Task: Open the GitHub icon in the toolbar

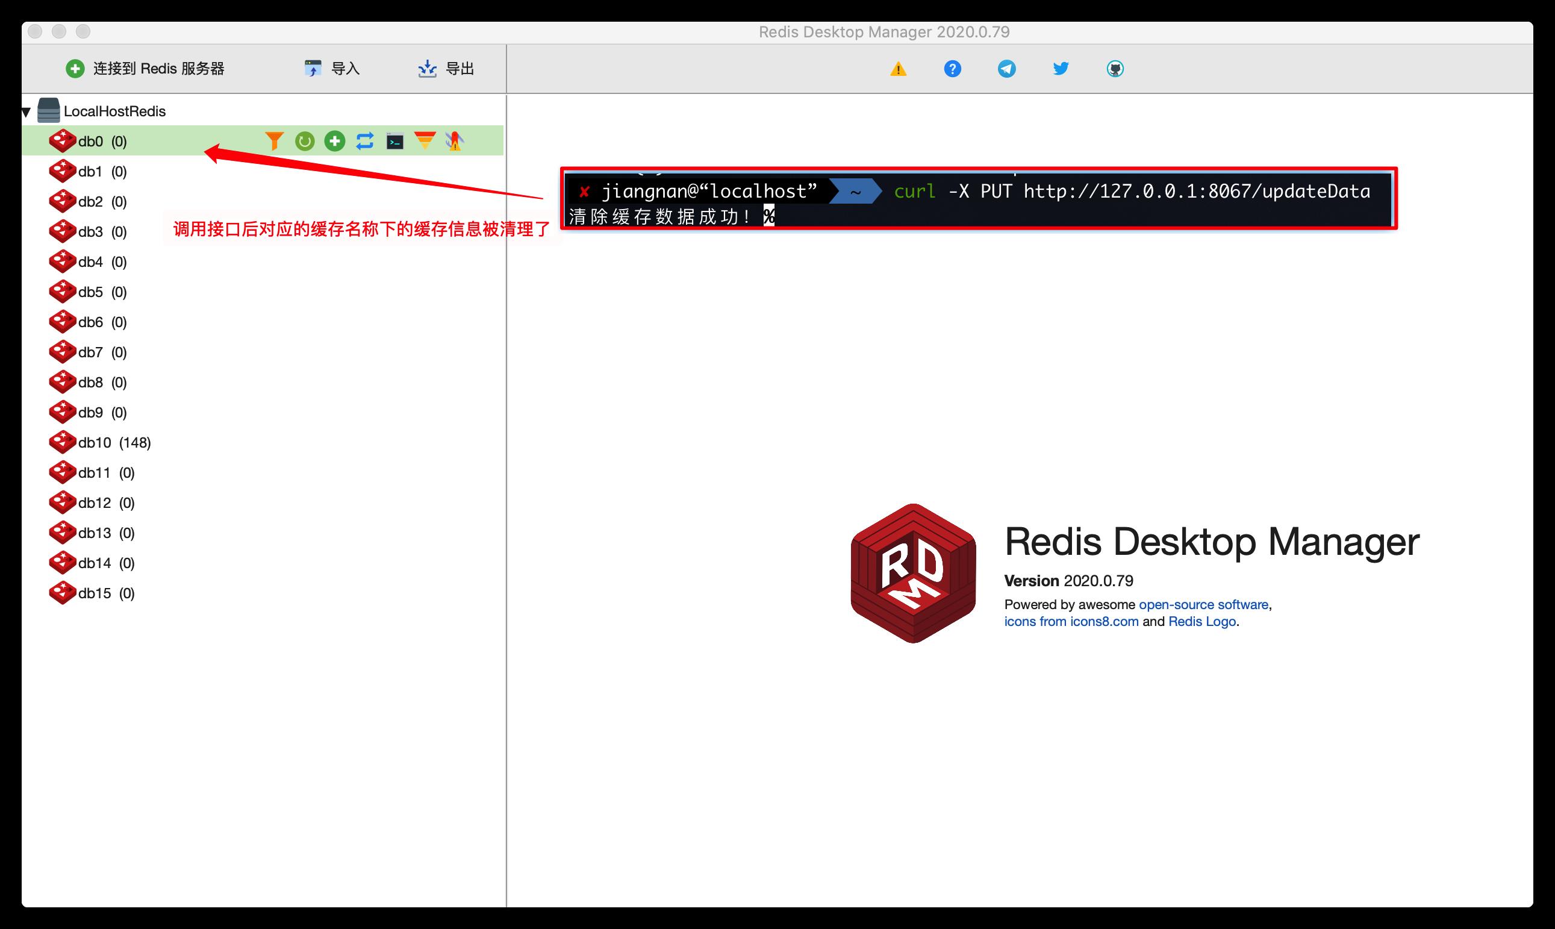Action: [1115, 69]
